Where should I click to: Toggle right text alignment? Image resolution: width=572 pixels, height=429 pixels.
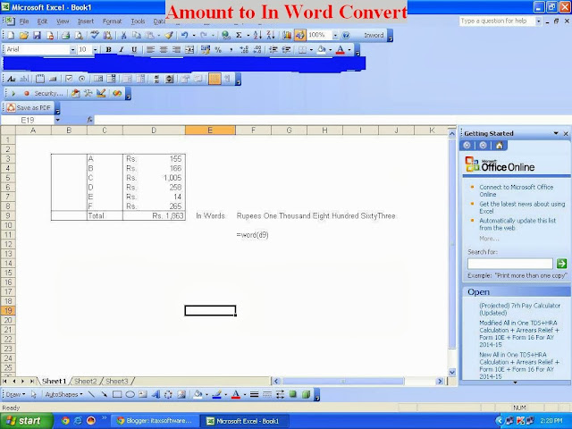[176, 50]
